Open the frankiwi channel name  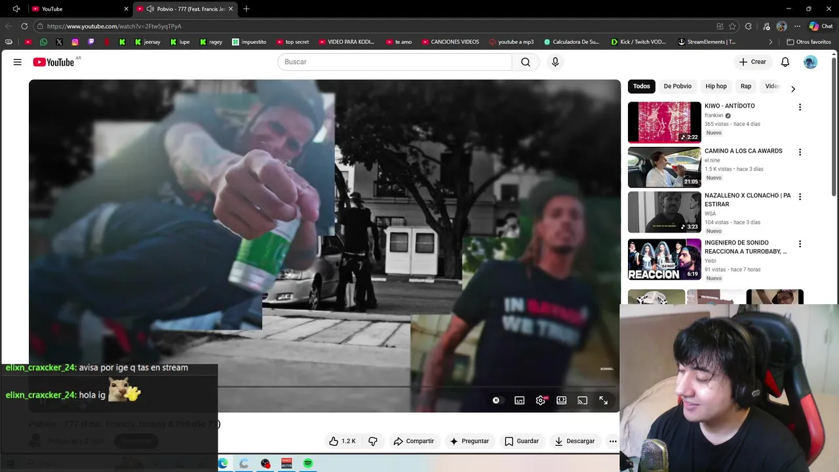pos(714,115)
